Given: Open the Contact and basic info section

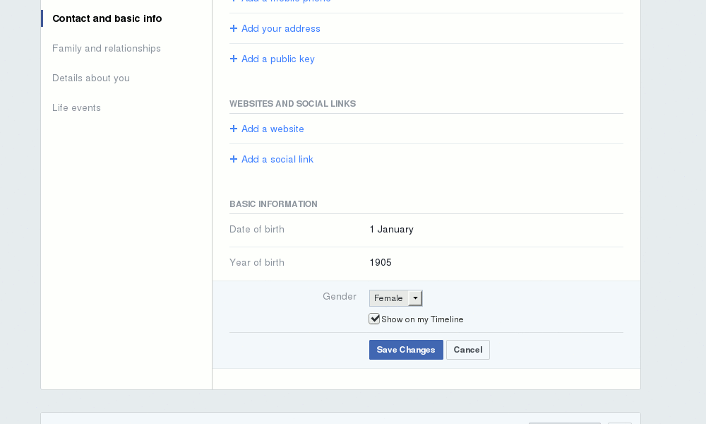Looking at the screenshot, I should click(x=107, y=18).
